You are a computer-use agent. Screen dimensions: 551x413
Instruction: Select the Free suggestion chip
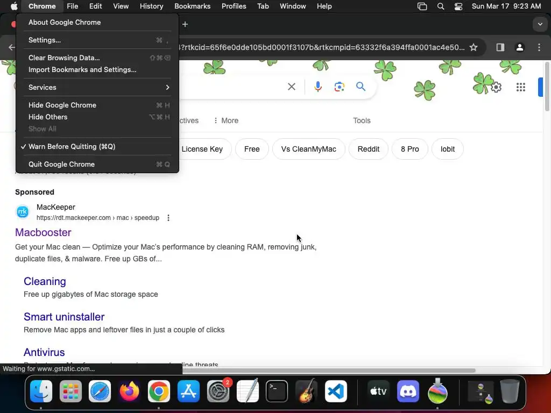pos(252,149)
